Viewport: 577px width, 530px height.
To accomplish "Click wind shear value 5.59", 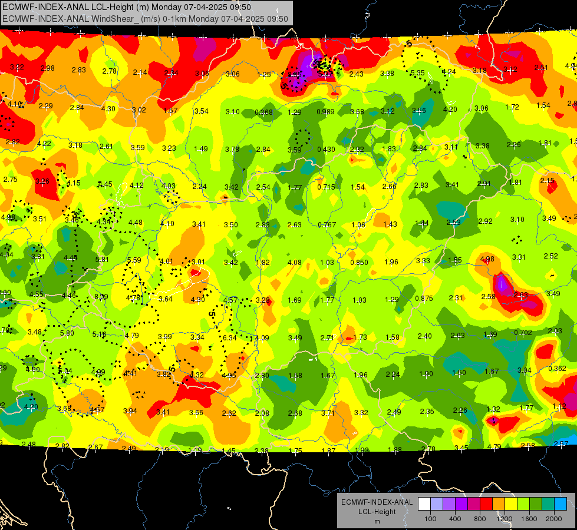I will click(134, 260).
